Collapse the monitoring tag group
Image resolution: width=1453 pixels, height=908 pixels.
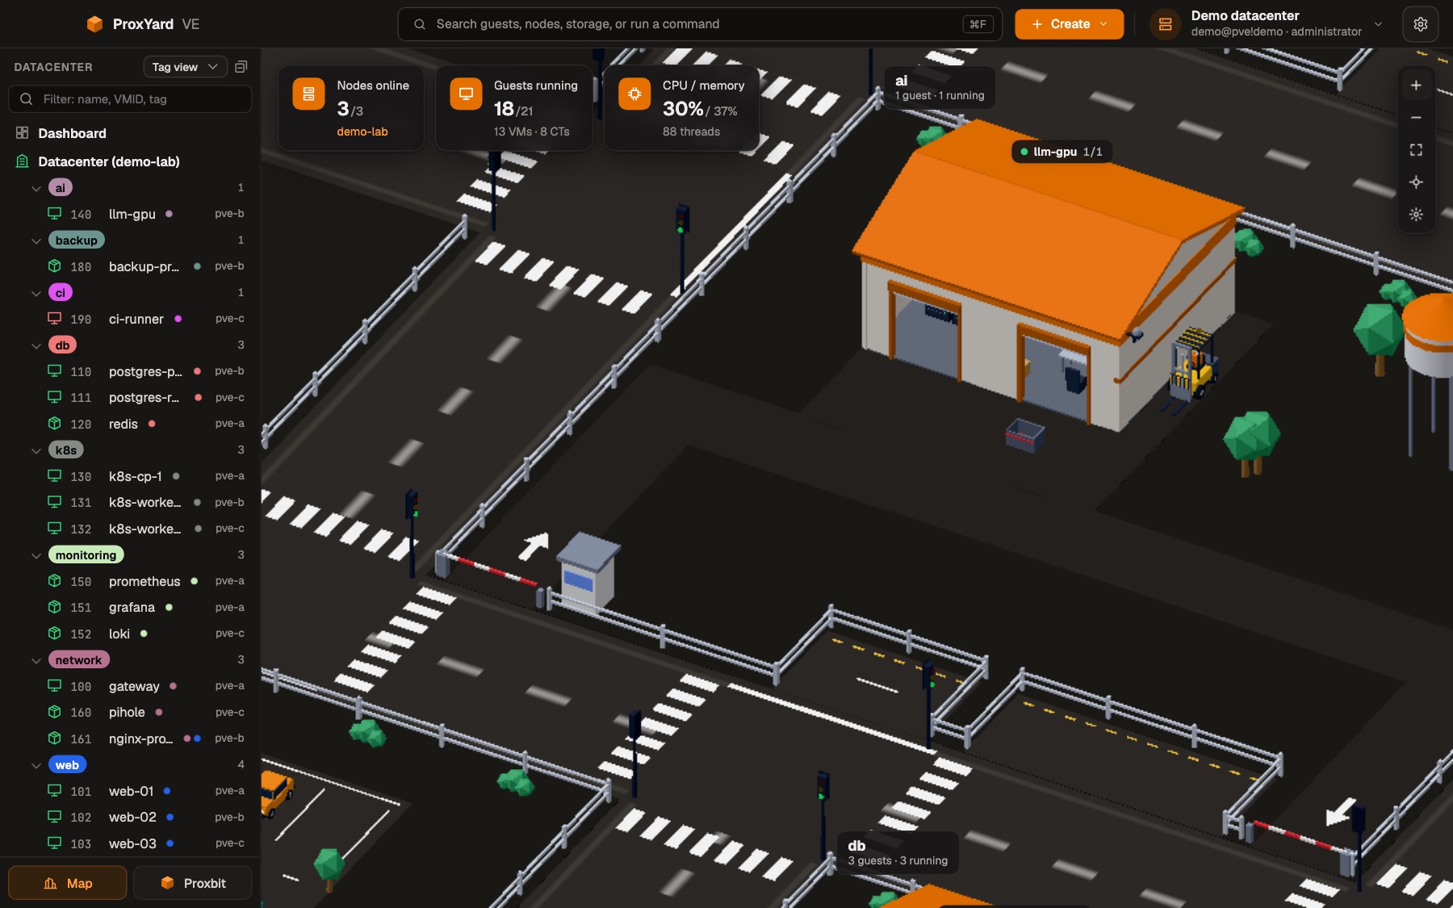click(x=36, y=555)
